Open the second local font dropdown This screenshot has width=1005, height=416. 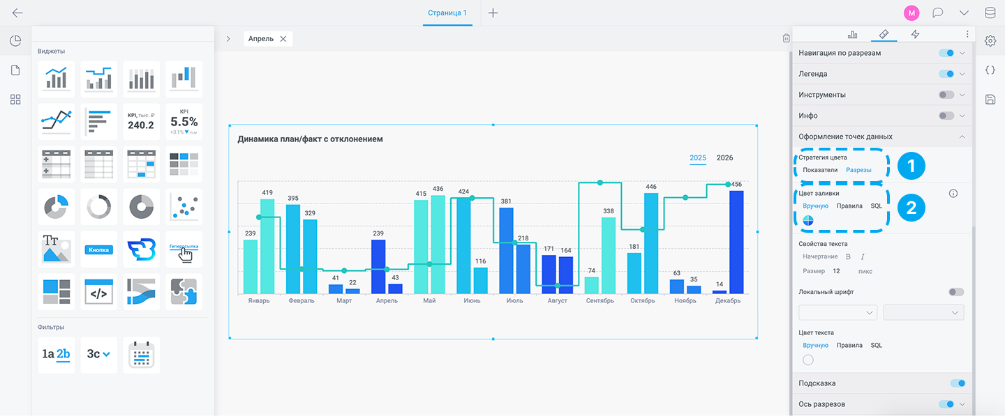tap(924, 313)
